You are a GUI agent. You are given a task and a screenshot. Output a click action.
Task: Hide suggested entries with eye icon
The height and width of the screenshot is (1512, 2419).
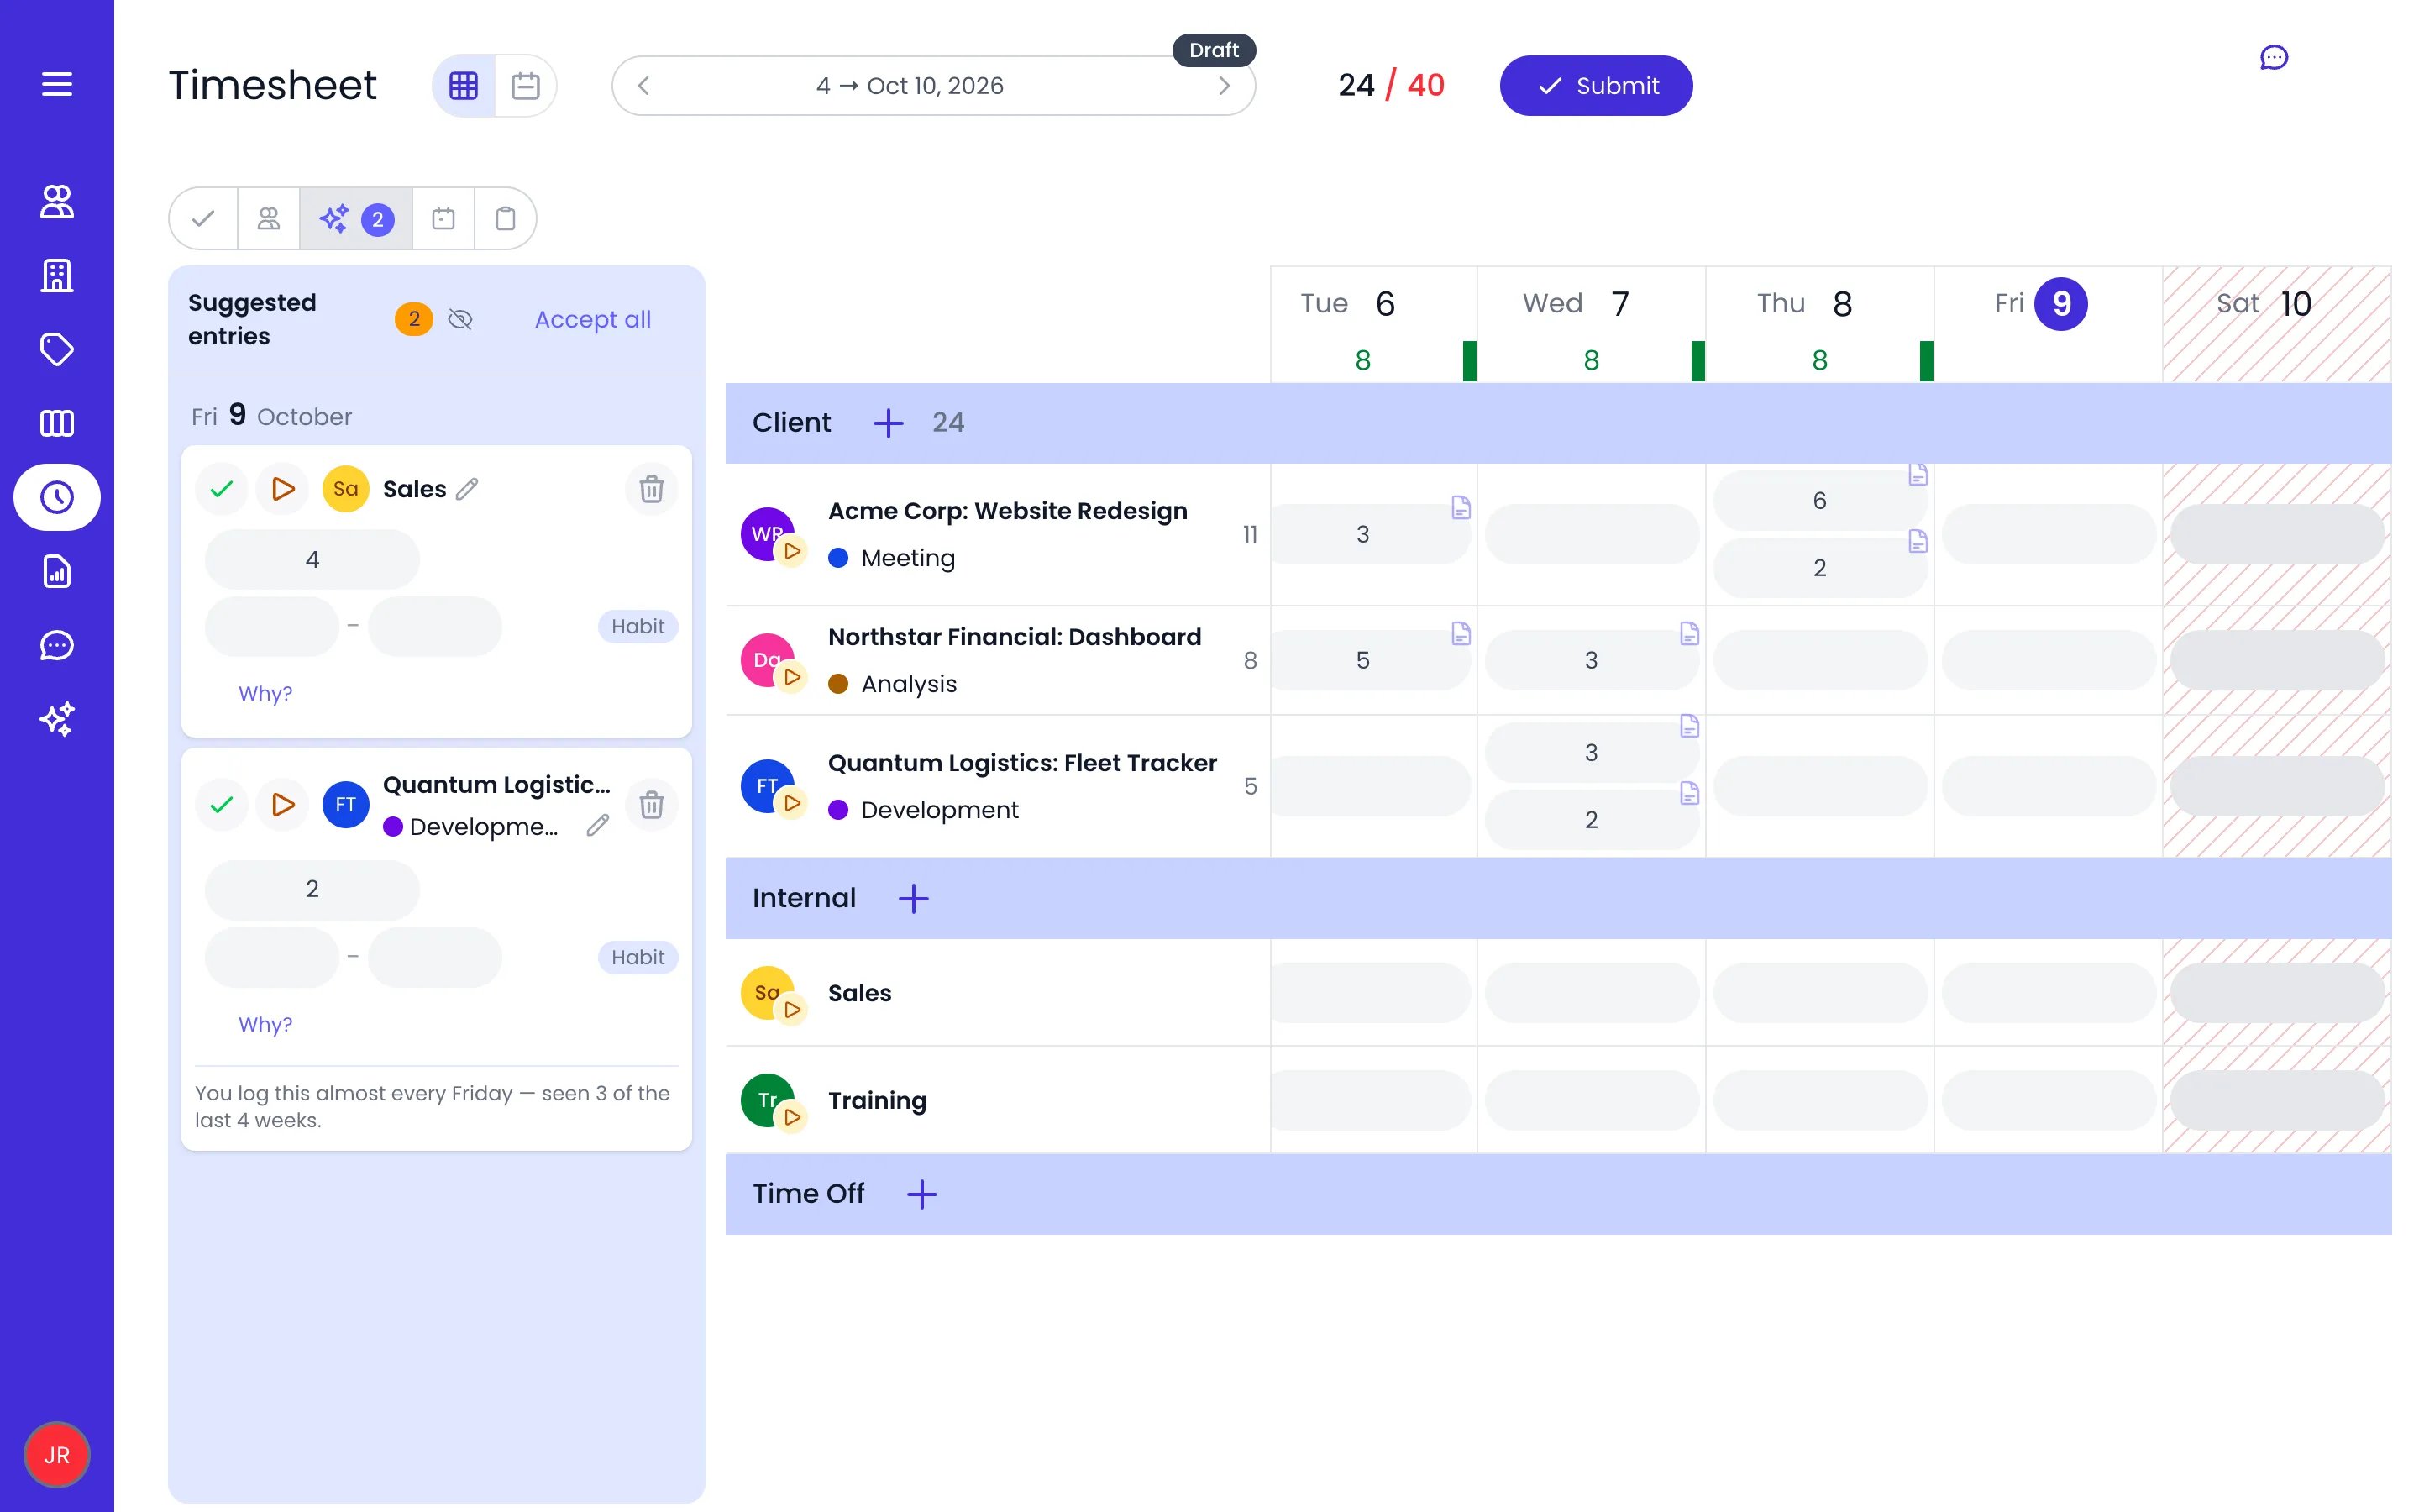[x=461, y=319]
